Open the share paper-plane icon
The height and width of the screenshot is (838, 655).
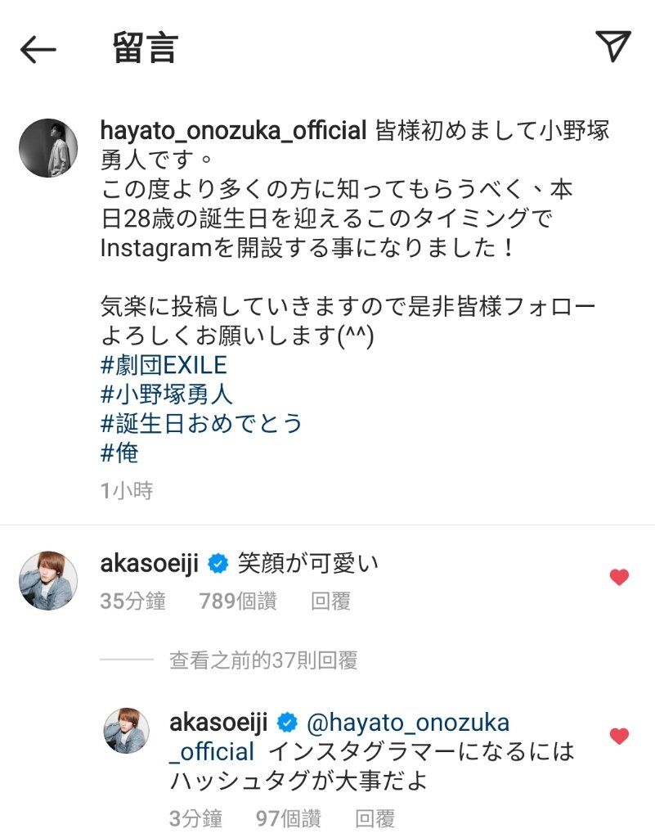(x=612, y=46)
